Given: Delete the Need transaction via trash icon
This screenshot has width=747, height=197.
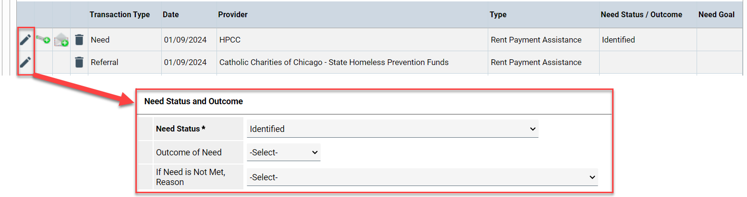Looking at the screenshot, I should [79, 40].
